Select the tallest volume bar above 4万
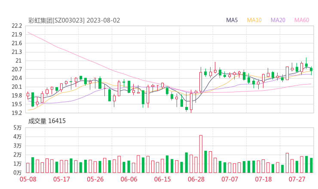Viewport: 318px width, 189px height. [x=201, y=154]
